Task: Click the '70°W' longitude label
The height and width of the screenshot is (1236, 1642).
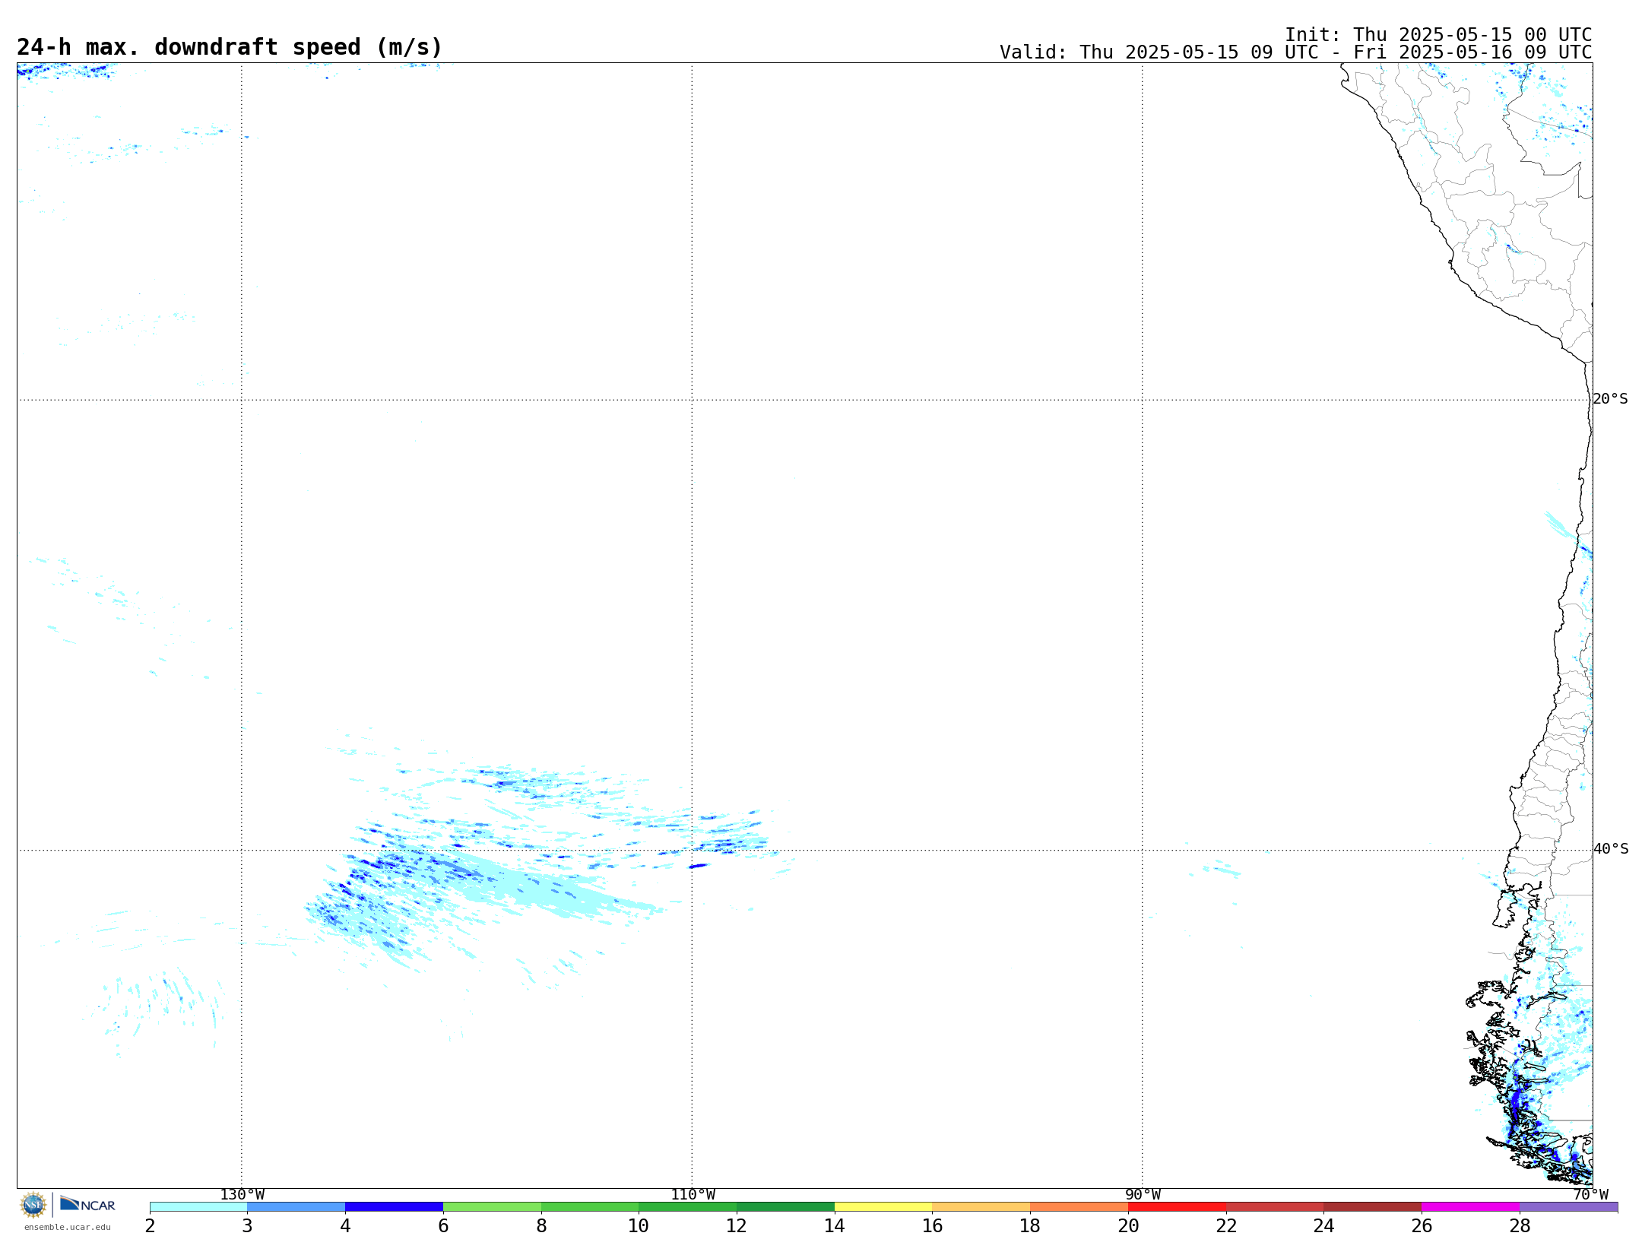Action: [1590, 1195]
